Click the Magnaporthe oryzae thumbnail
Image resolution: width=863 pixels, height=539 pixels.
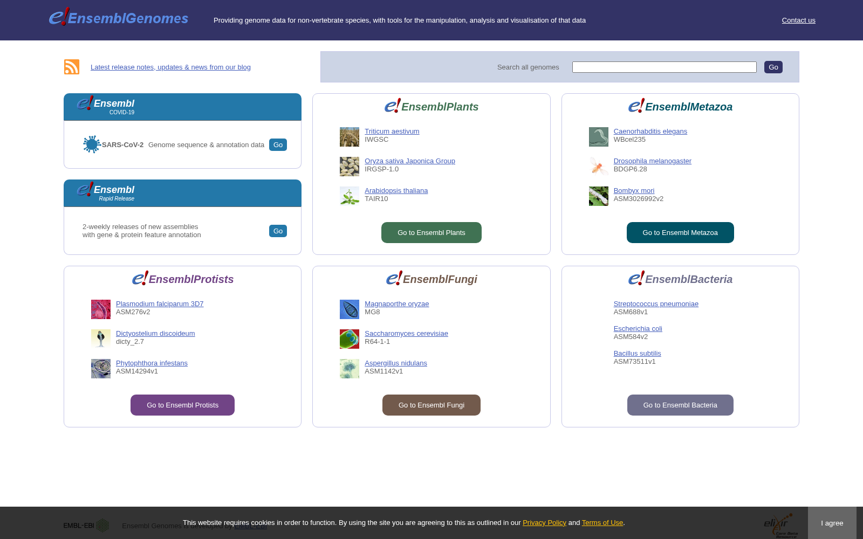point(350,309)
